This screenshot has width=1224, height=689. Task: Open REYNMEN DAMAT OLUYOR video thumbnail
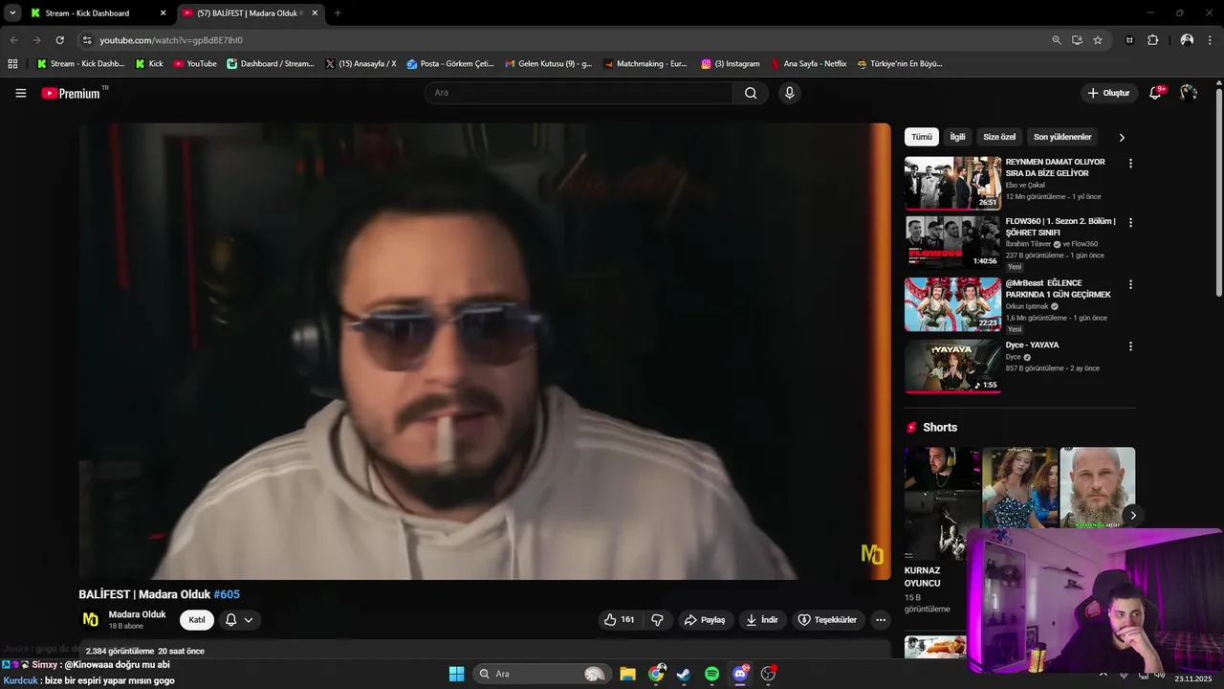[952, 183]
